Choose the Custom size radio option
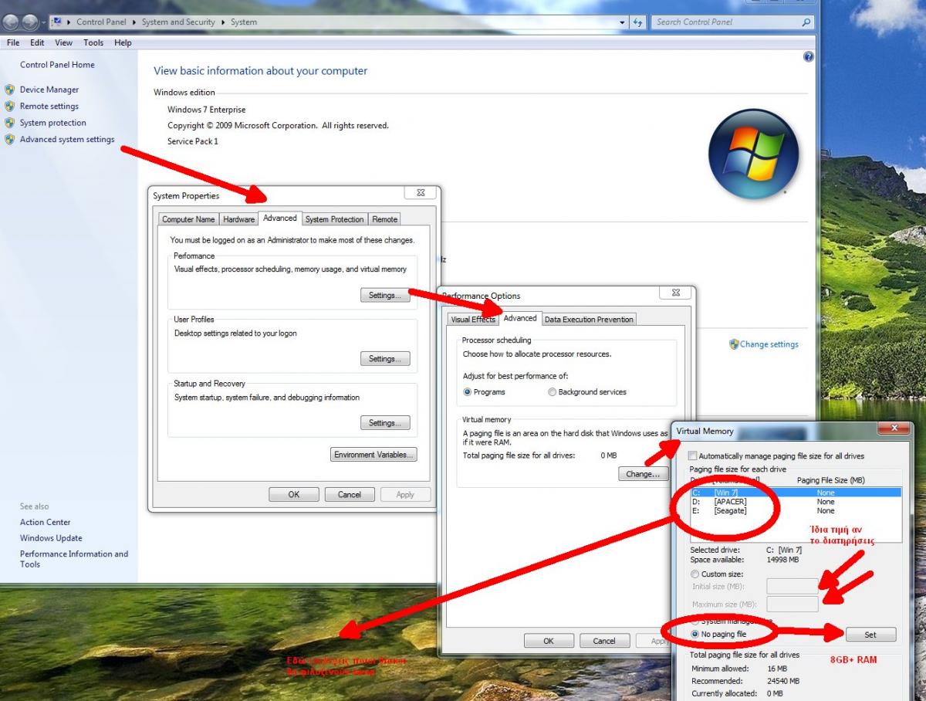The image size is (926, 701). point(695,574)
